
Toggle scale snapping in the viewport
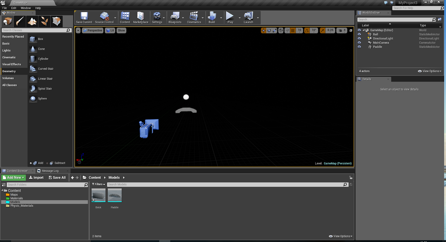coord(323,31)
